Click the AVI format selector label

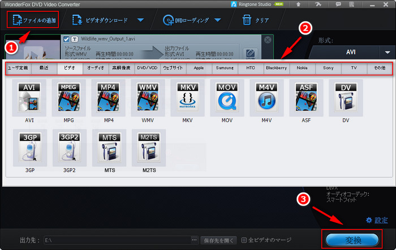[351, 52]
